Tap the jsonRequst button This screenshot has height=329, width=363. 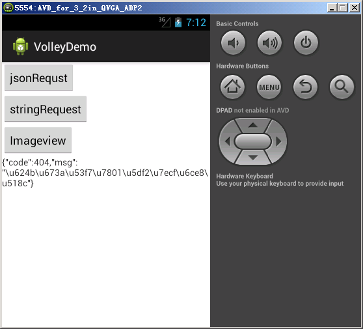pos(38,78)
